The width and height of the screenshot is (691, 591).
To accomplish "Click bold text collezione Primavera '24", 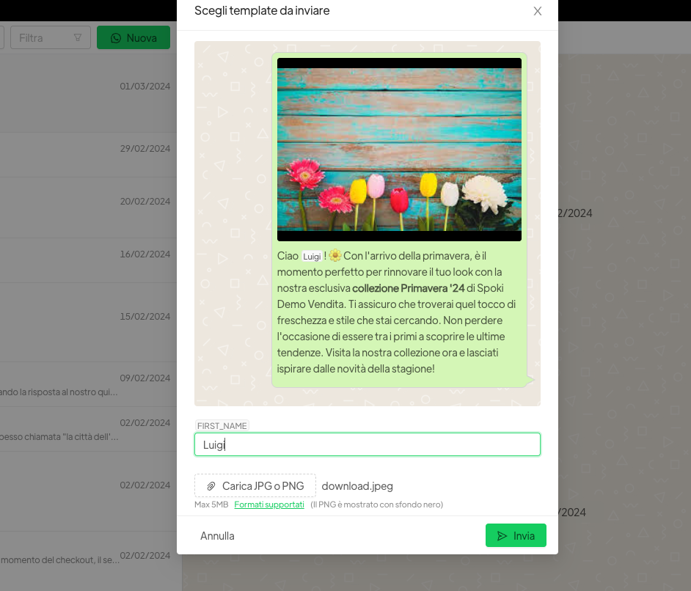I will click(x=408, y=287).
